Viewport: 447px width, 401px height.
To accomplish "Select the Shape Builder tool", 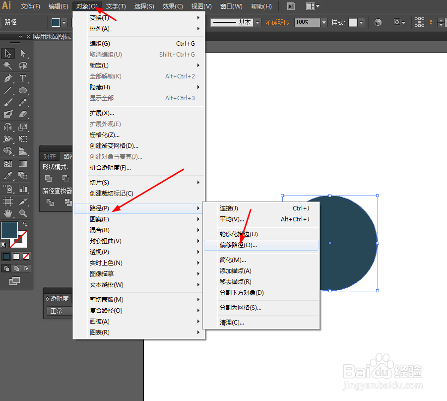I will (x=8, y=151).
